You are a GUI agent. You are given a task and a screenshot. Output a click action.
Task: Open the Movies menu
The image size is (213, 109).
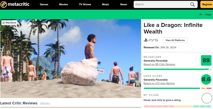[x=63, y=5]
